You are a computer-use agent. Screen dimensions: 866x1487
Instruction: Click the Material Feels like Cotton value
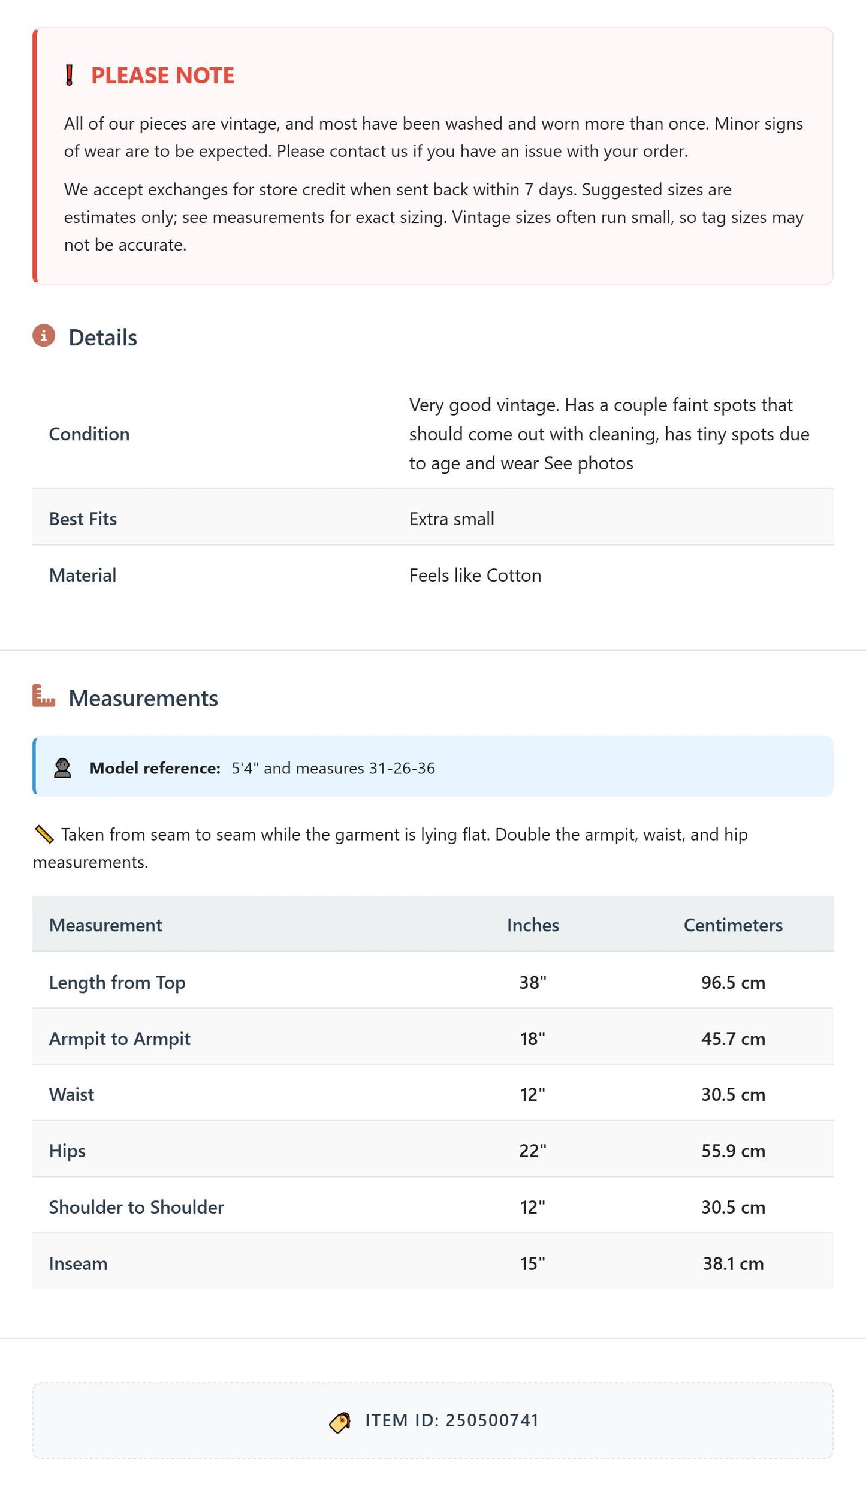pos(475,575)
